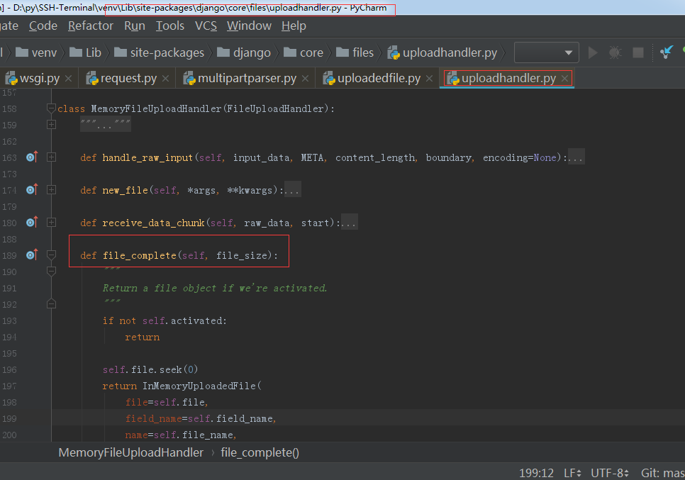Viewport: 685px width, 480px height.
Task: Select the uploadhandler.py editor tab
Action: tap(508, 79)
